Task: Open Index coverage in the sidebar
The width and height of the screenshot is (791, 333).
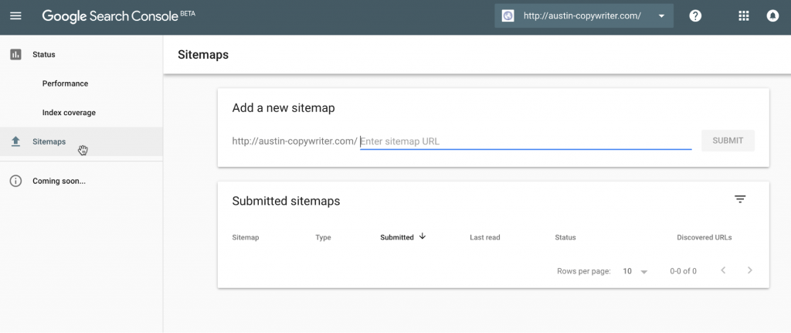Action: [69, 113]
